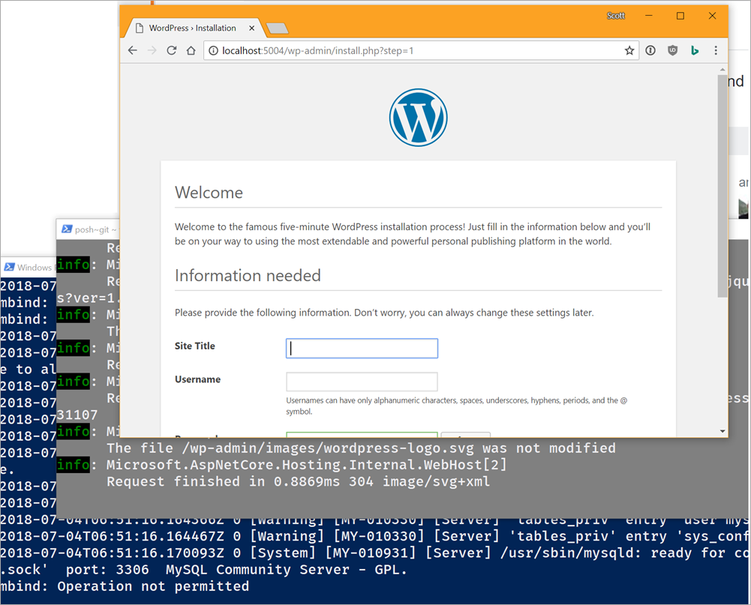751x605 pixels.
Task: Open the browser home page
Action: (x=191, y=50)
